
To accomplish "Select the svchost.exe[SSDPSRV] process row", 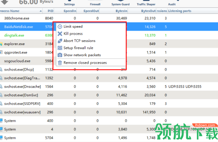I will point(109,103).
